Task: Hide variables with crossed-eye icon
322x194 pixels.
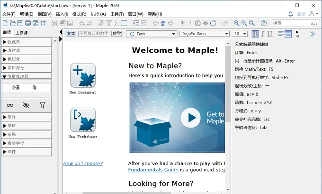Action: 26,105
